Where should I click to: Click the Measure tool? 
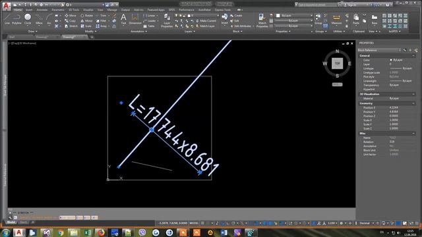tap(336, 19)
